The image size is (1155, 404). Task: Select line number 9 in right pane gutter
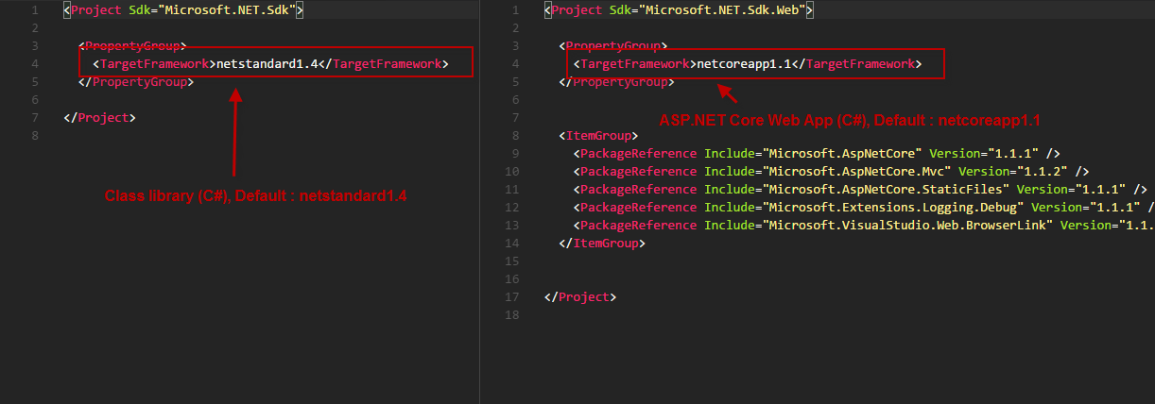[515, 154]
